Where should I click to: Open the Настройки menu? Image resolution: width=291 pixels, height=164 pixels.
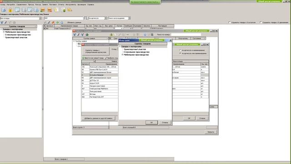(11, 4)
